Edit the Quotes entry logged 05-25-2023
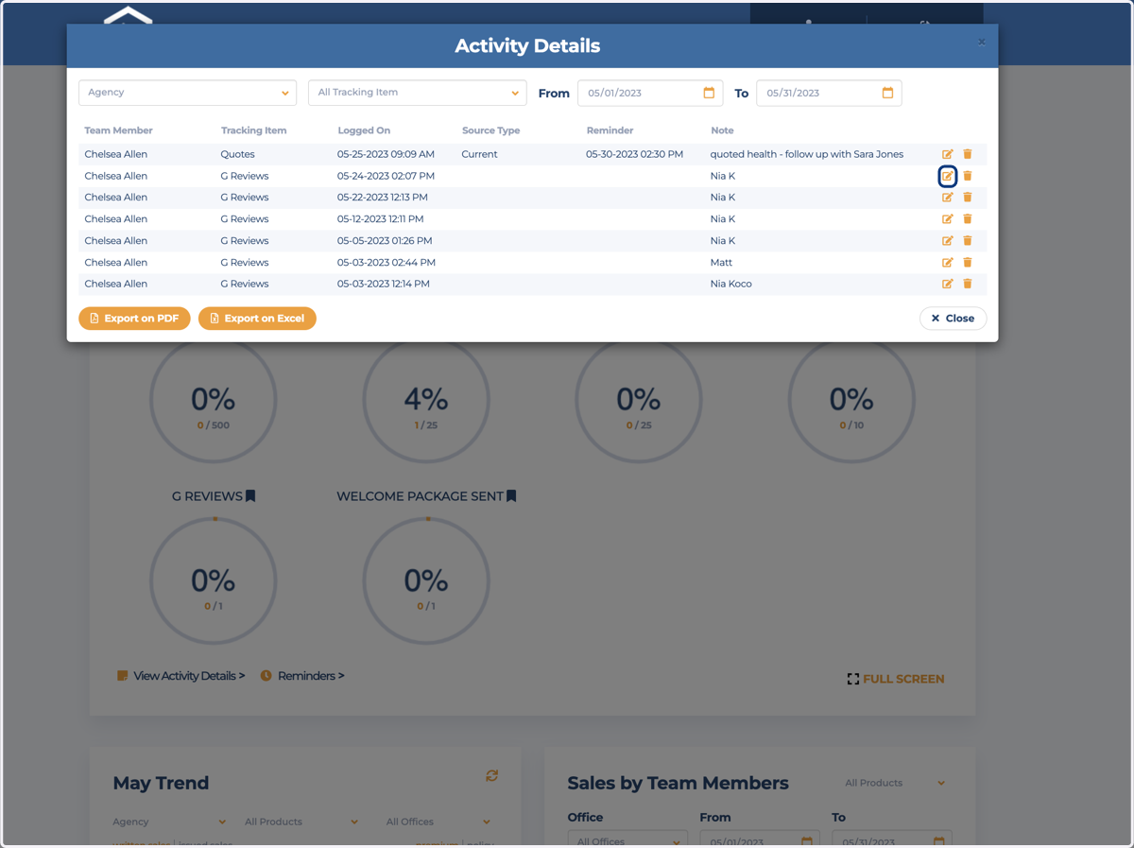This screenshot has height=848, width=1134. coord(948,154)
